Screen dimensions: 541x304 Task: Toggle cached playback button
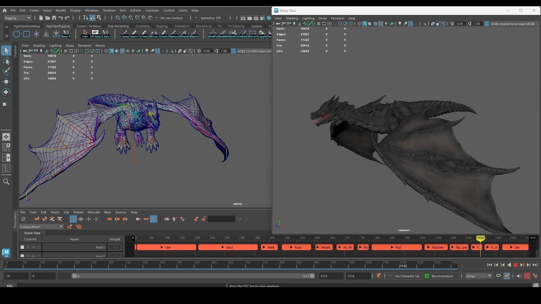[x=506, y=276]
